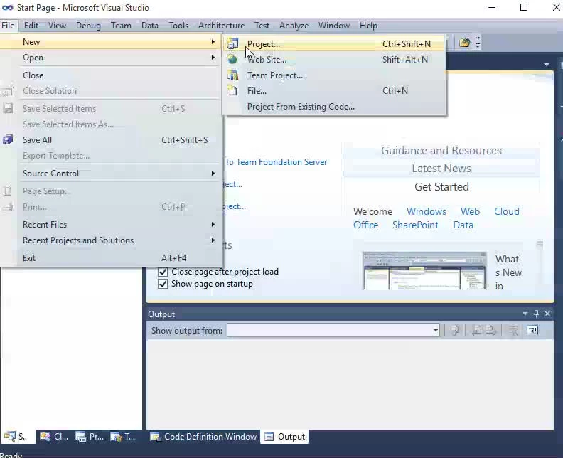The width and height of the screenshot is (563, 458).
Task: Click the new File page icon
Action: (x=232, y=90)
